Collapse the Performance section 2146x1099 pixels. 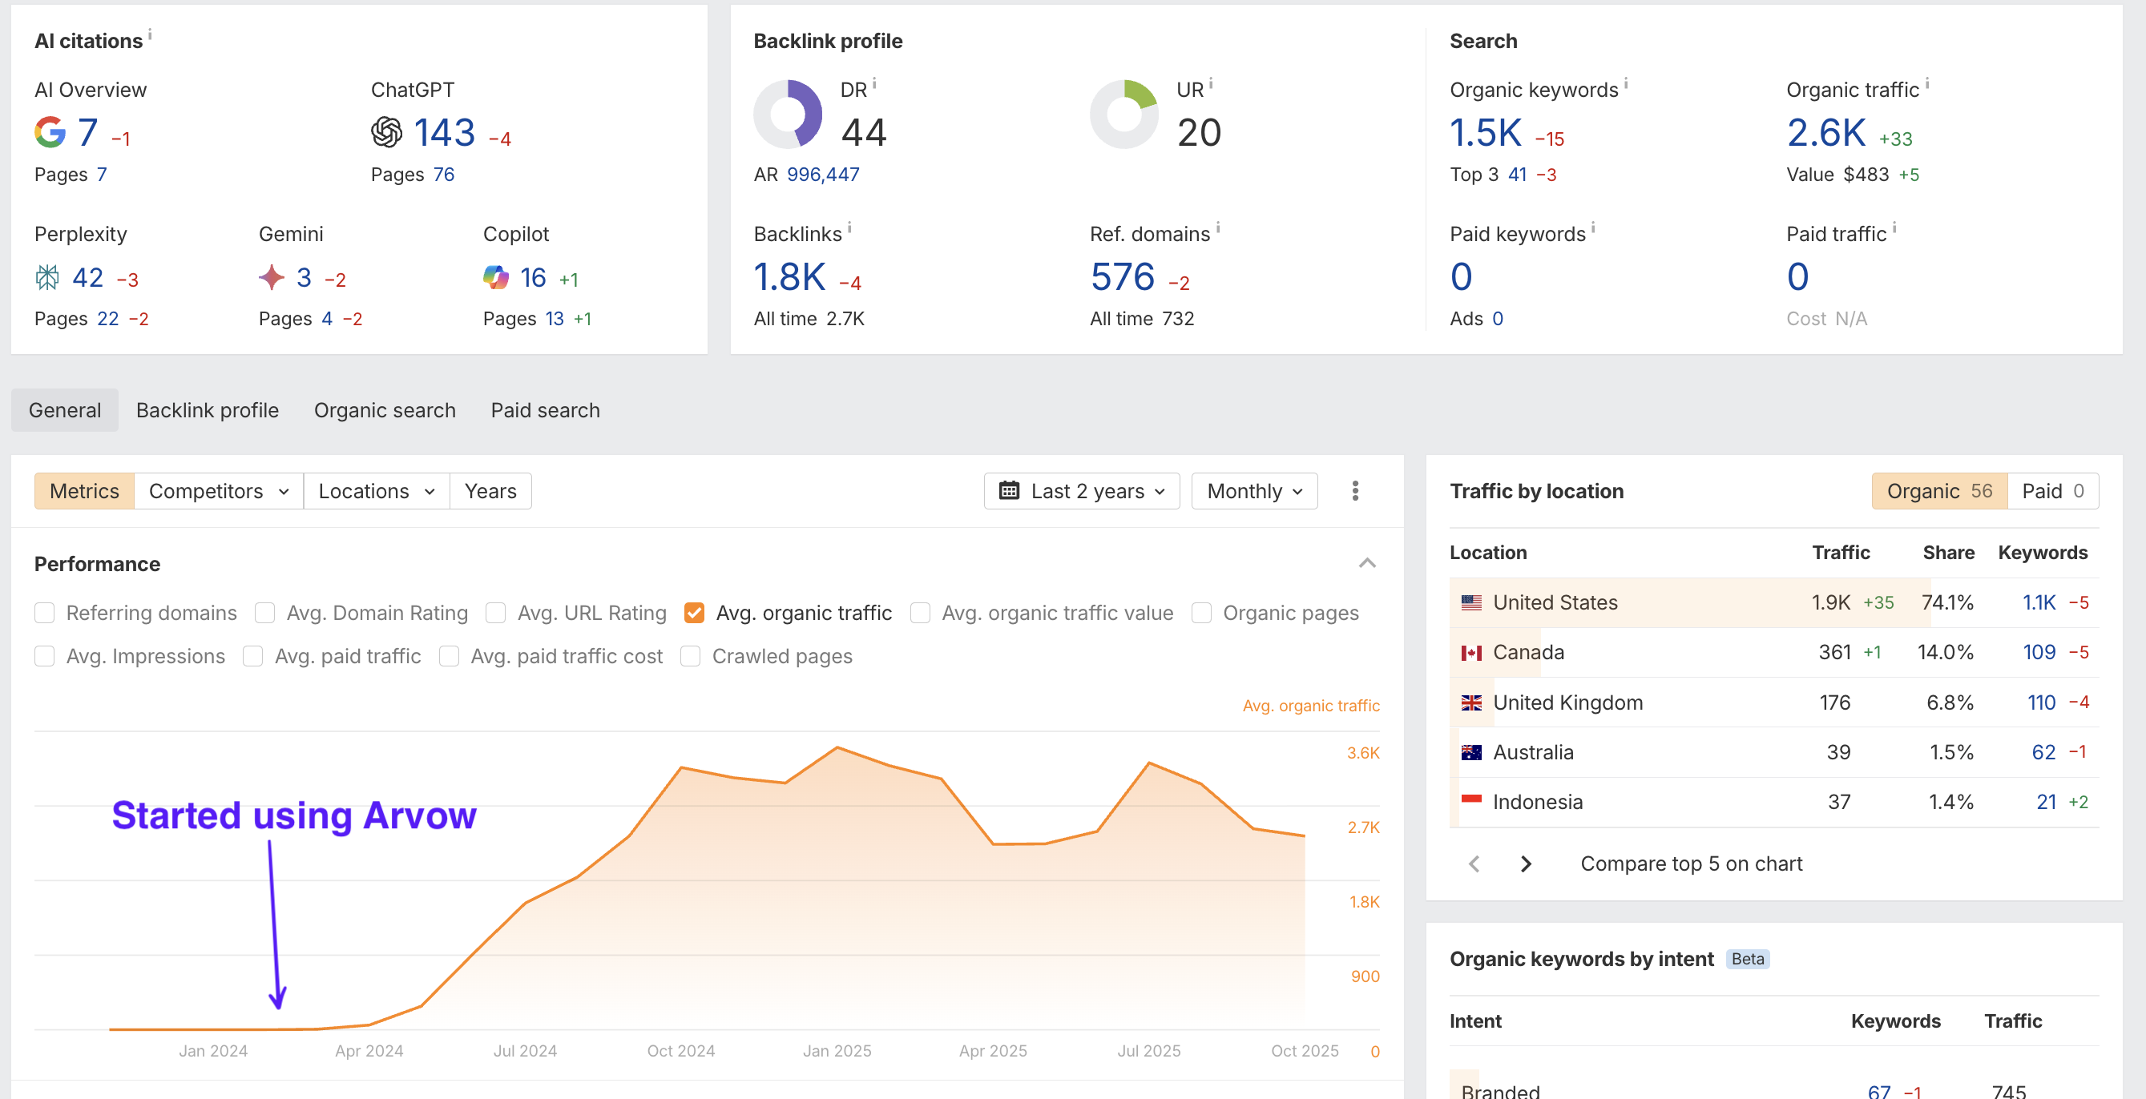click(x=1367, y=564)
